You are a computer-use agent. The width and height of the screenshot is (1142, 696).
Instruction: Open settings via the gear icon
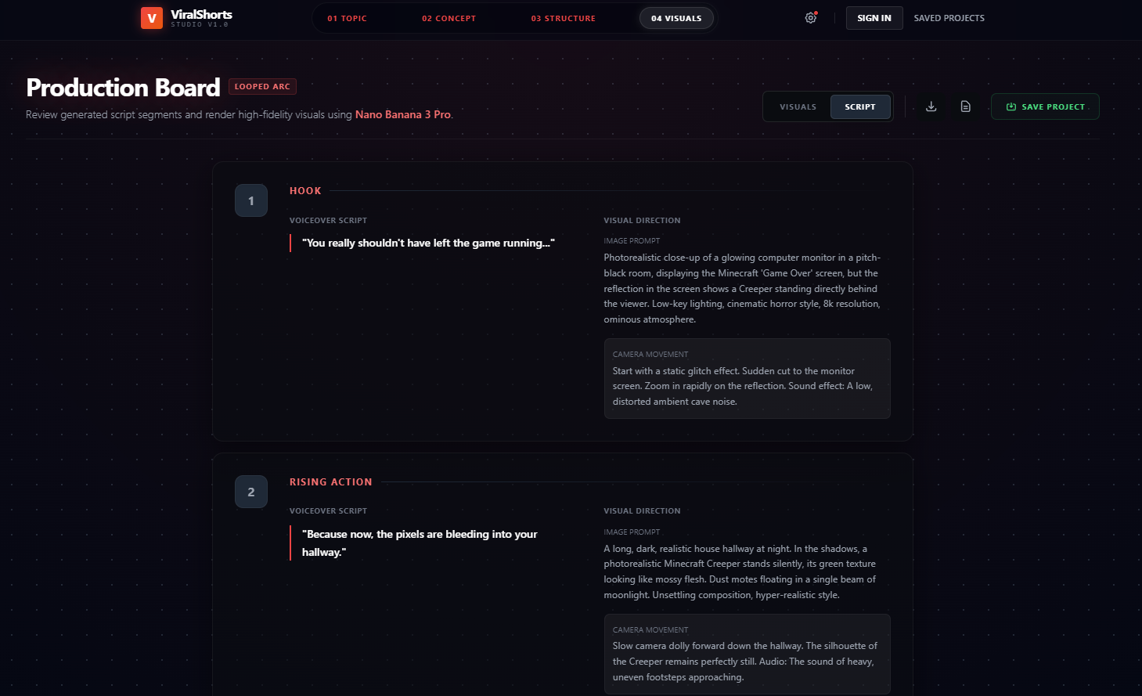(811, 18)
